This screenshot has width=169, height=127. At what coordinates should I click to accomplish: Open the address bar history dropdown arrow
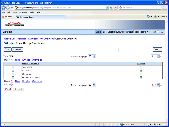[107, 8]
